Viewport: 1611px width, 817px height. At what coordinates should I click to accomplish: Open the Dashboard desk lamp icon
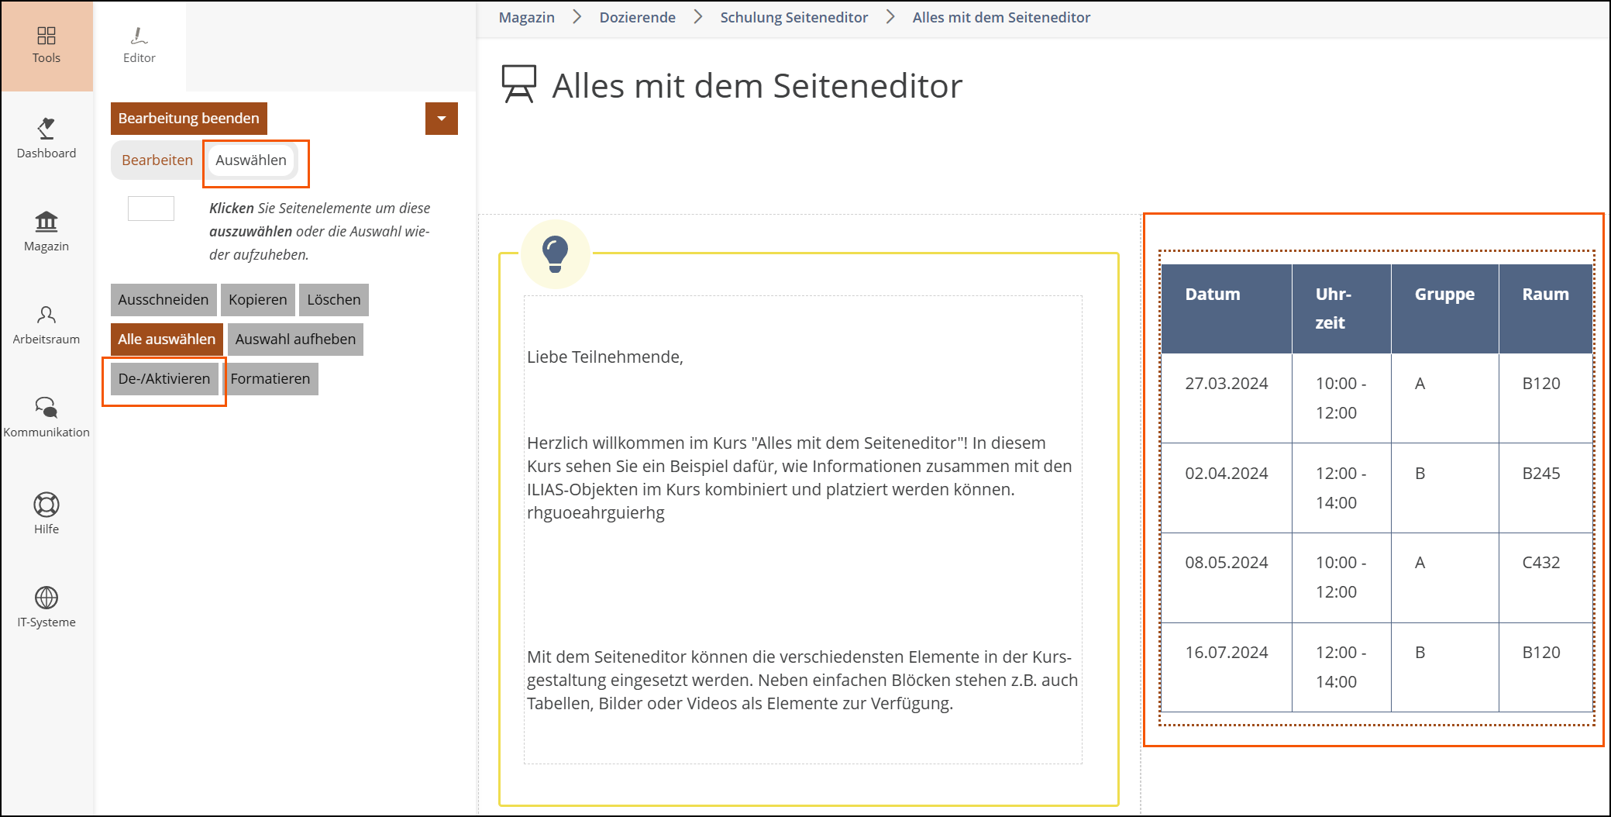(46, 129)
